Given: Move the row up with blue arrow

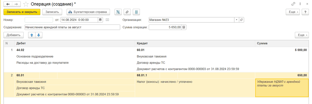Looking at the screenshot, I should tap(32, 35).
